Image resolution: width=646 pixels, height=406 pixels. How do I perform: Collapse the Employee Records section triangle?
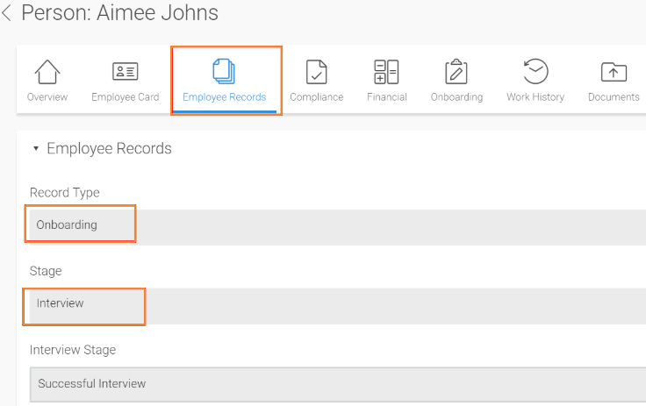[x=36, y=149]
